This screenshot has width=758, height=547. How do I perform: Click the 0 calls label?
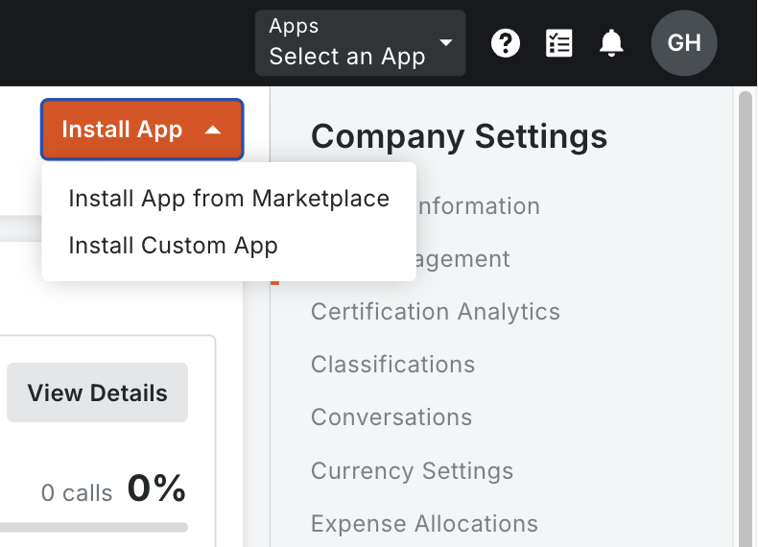point(77,493)
